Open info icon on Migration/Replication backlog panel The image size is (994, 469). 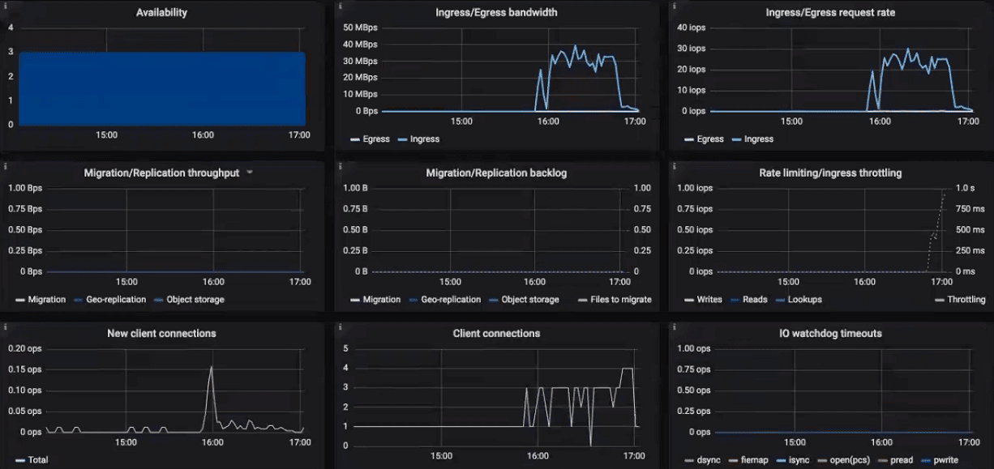340,166
